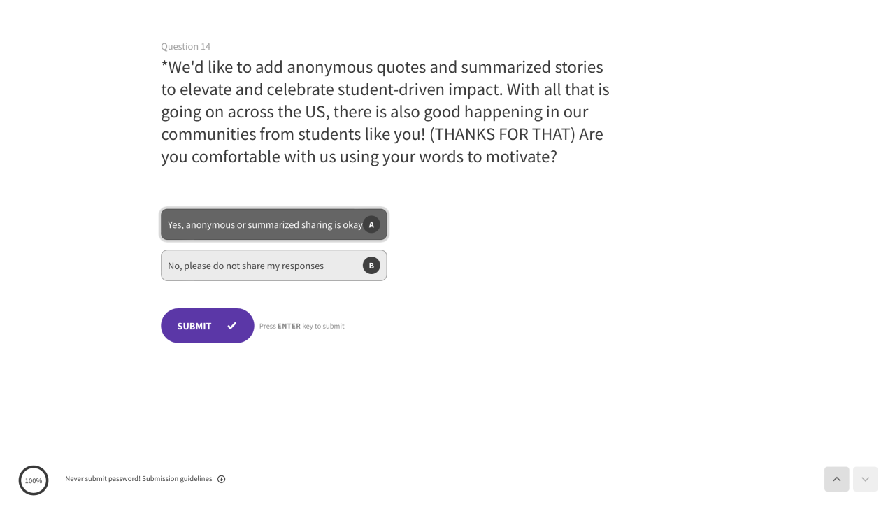Click the "student-driven impact" phrase in the question
Screen dimensions: 895x509
(420, 89)
